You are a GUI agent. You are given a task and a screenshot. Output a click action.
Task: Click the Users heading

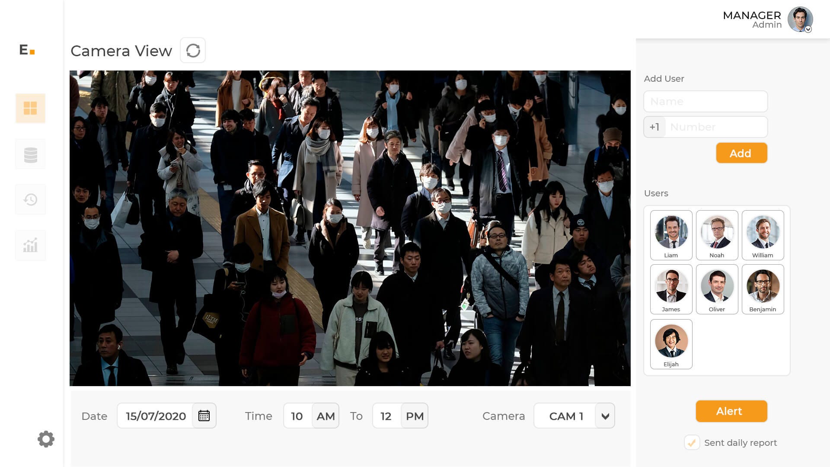click(656, 193)
